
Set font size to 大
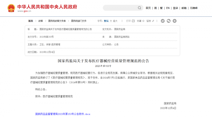point(111,21)
